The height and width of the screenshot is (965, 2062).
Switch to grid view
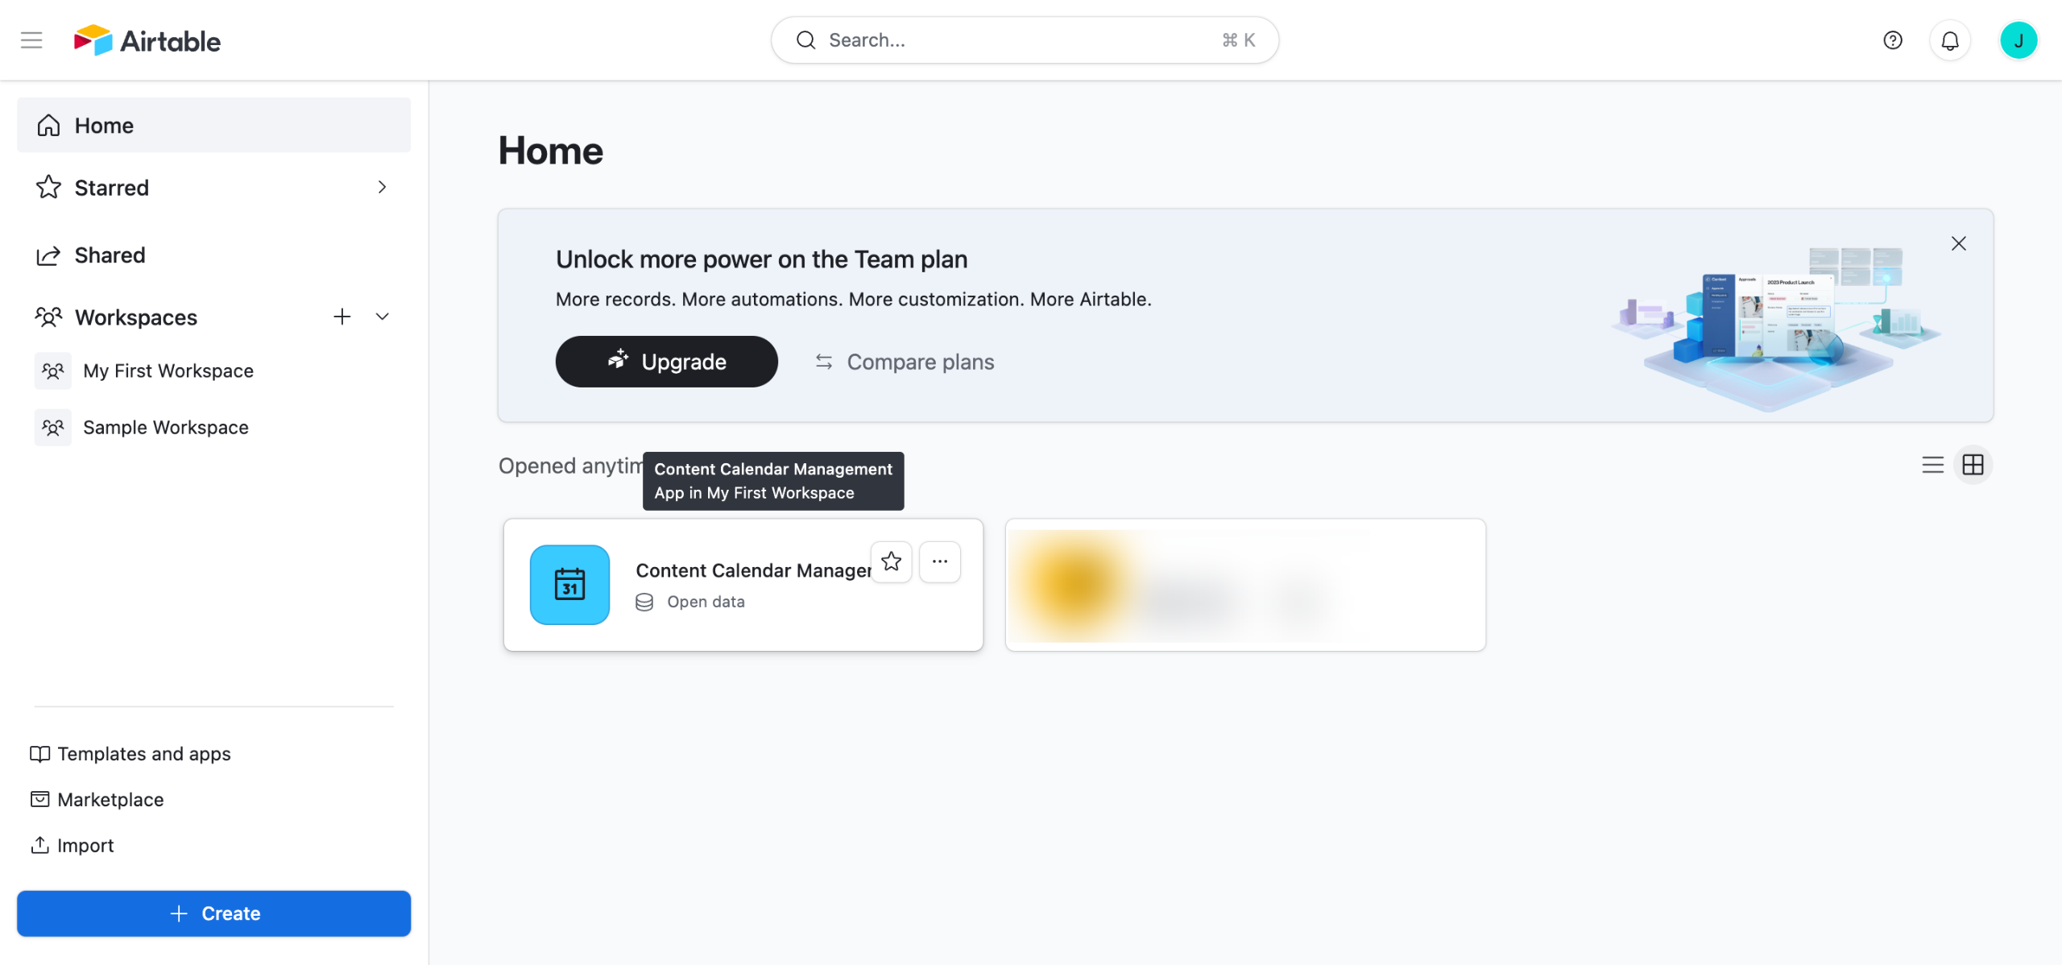pos(1973,465)
